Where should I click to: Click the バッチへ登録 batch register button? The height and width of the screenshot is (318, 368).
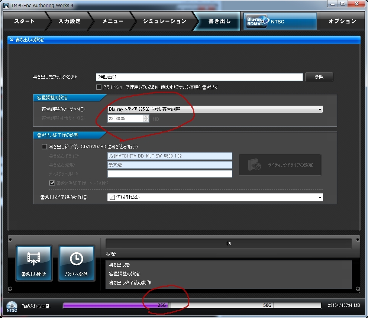pyautogui.click(x=76, y=263)
